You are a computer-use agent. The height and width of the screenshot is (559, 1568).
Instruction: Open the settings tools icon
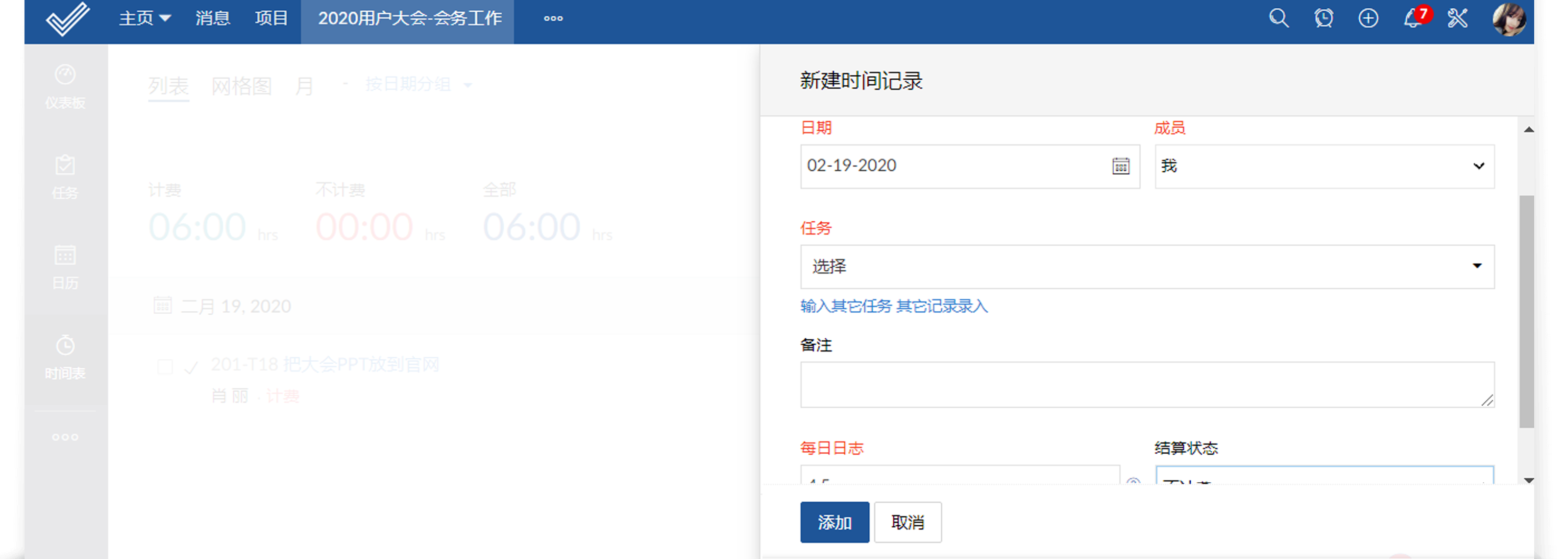coord(1457,18)
